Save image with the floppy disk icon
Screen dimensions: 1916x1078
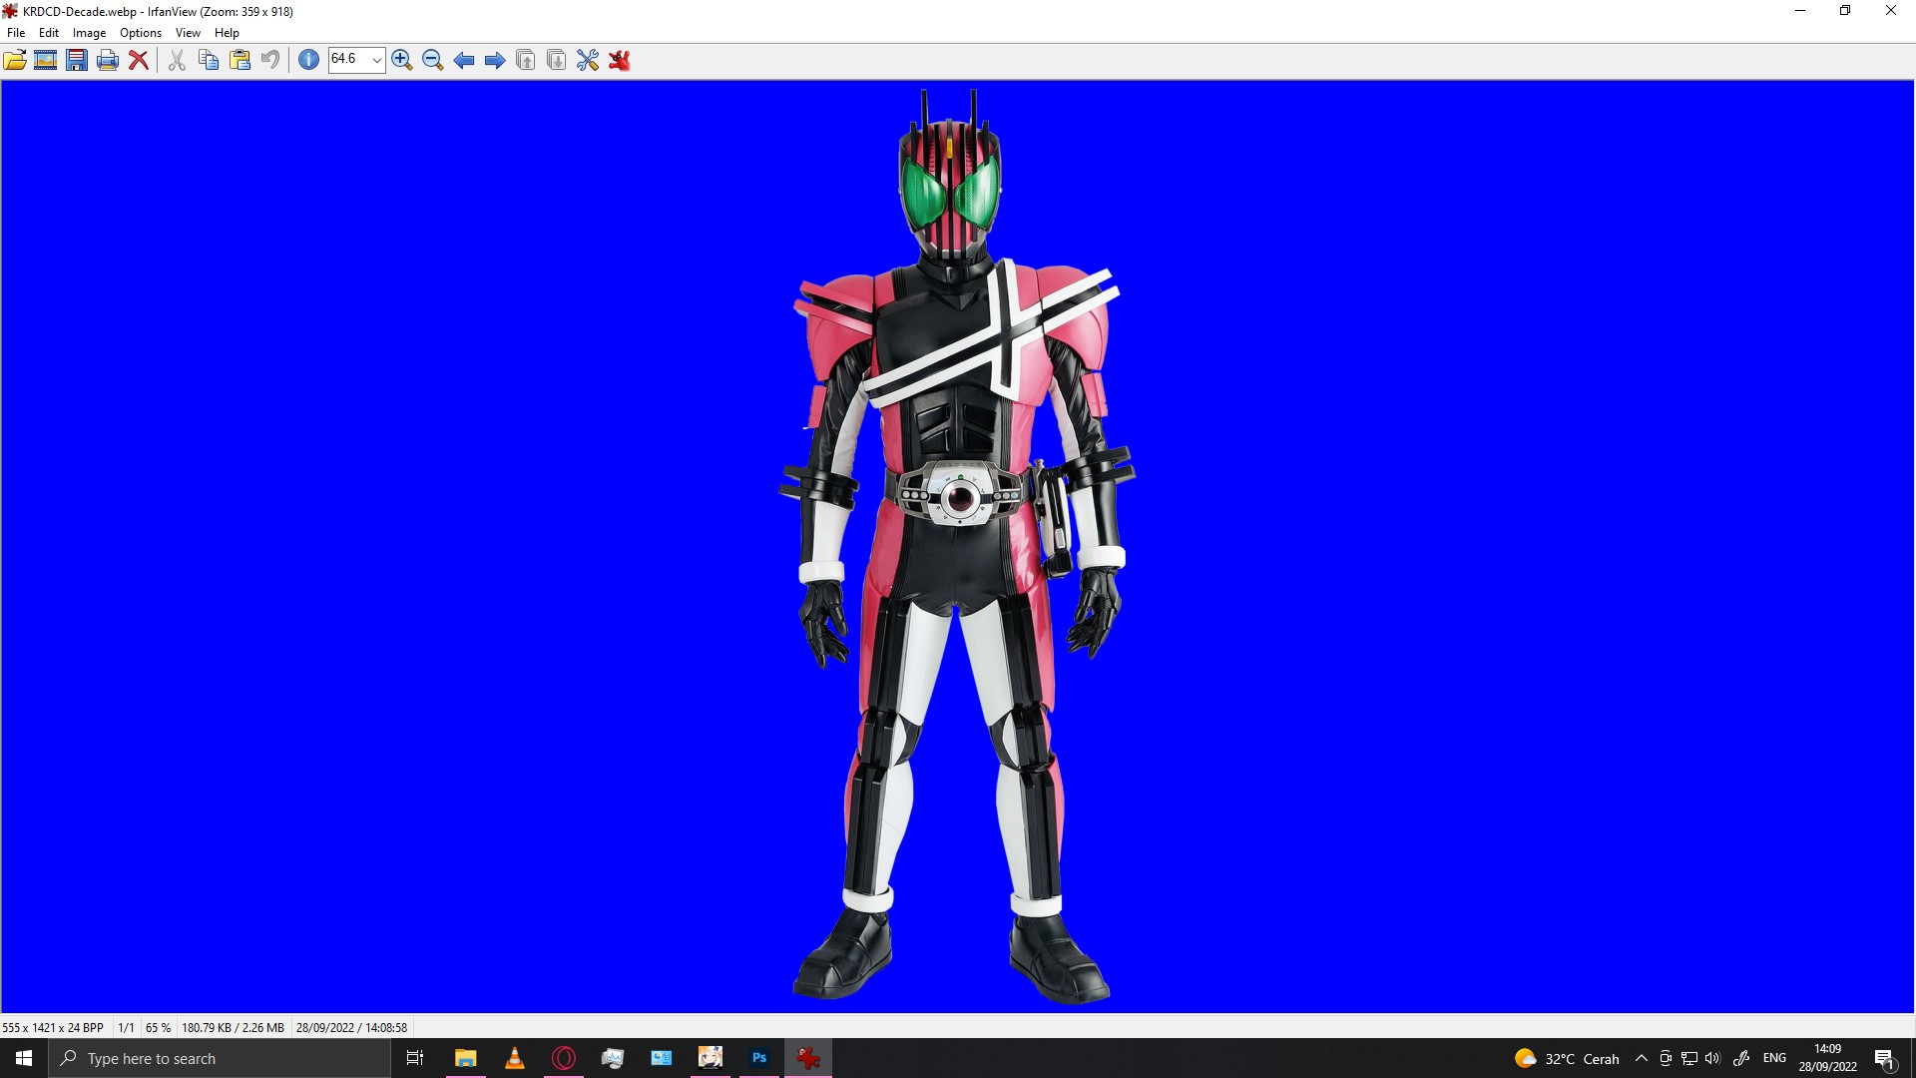[77, 60]
